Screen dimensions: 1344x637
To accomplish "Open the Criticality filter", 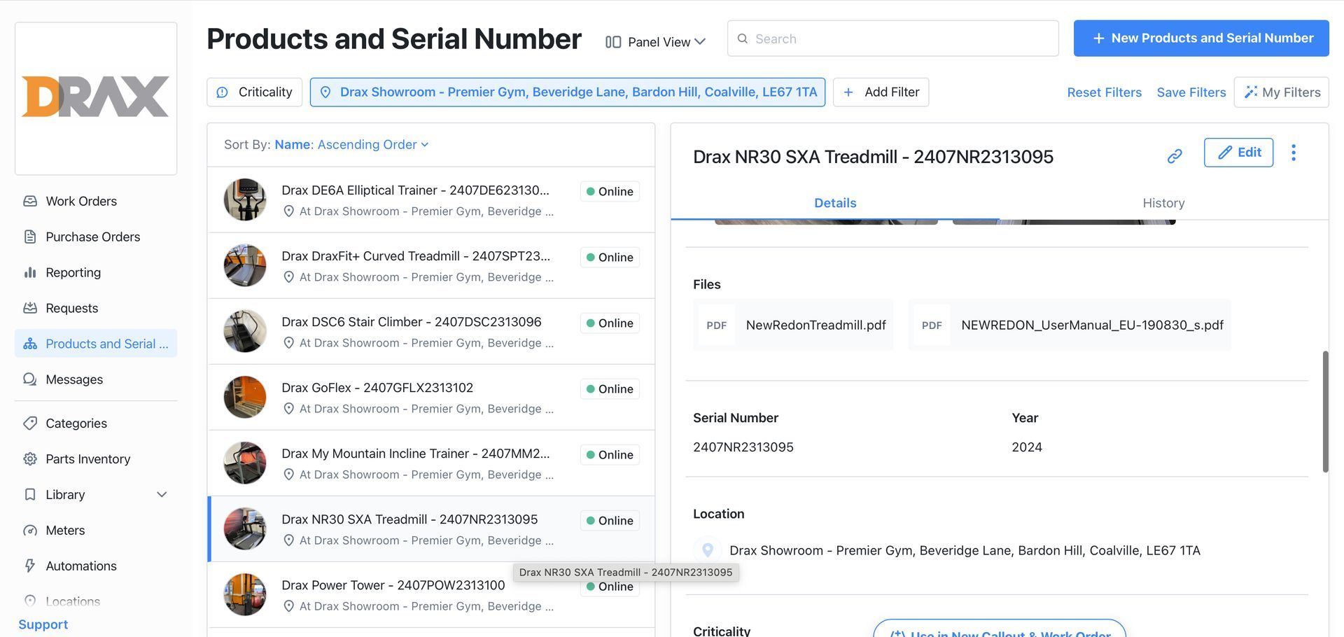I will click(x=254, y=92).
